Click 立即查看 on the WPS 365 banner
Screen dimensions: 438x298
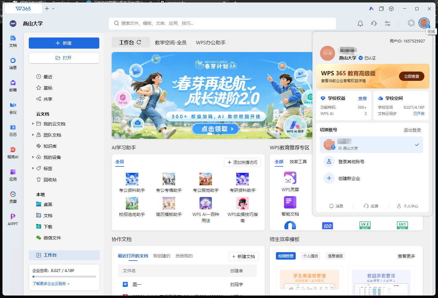click(x=412, y=76)
